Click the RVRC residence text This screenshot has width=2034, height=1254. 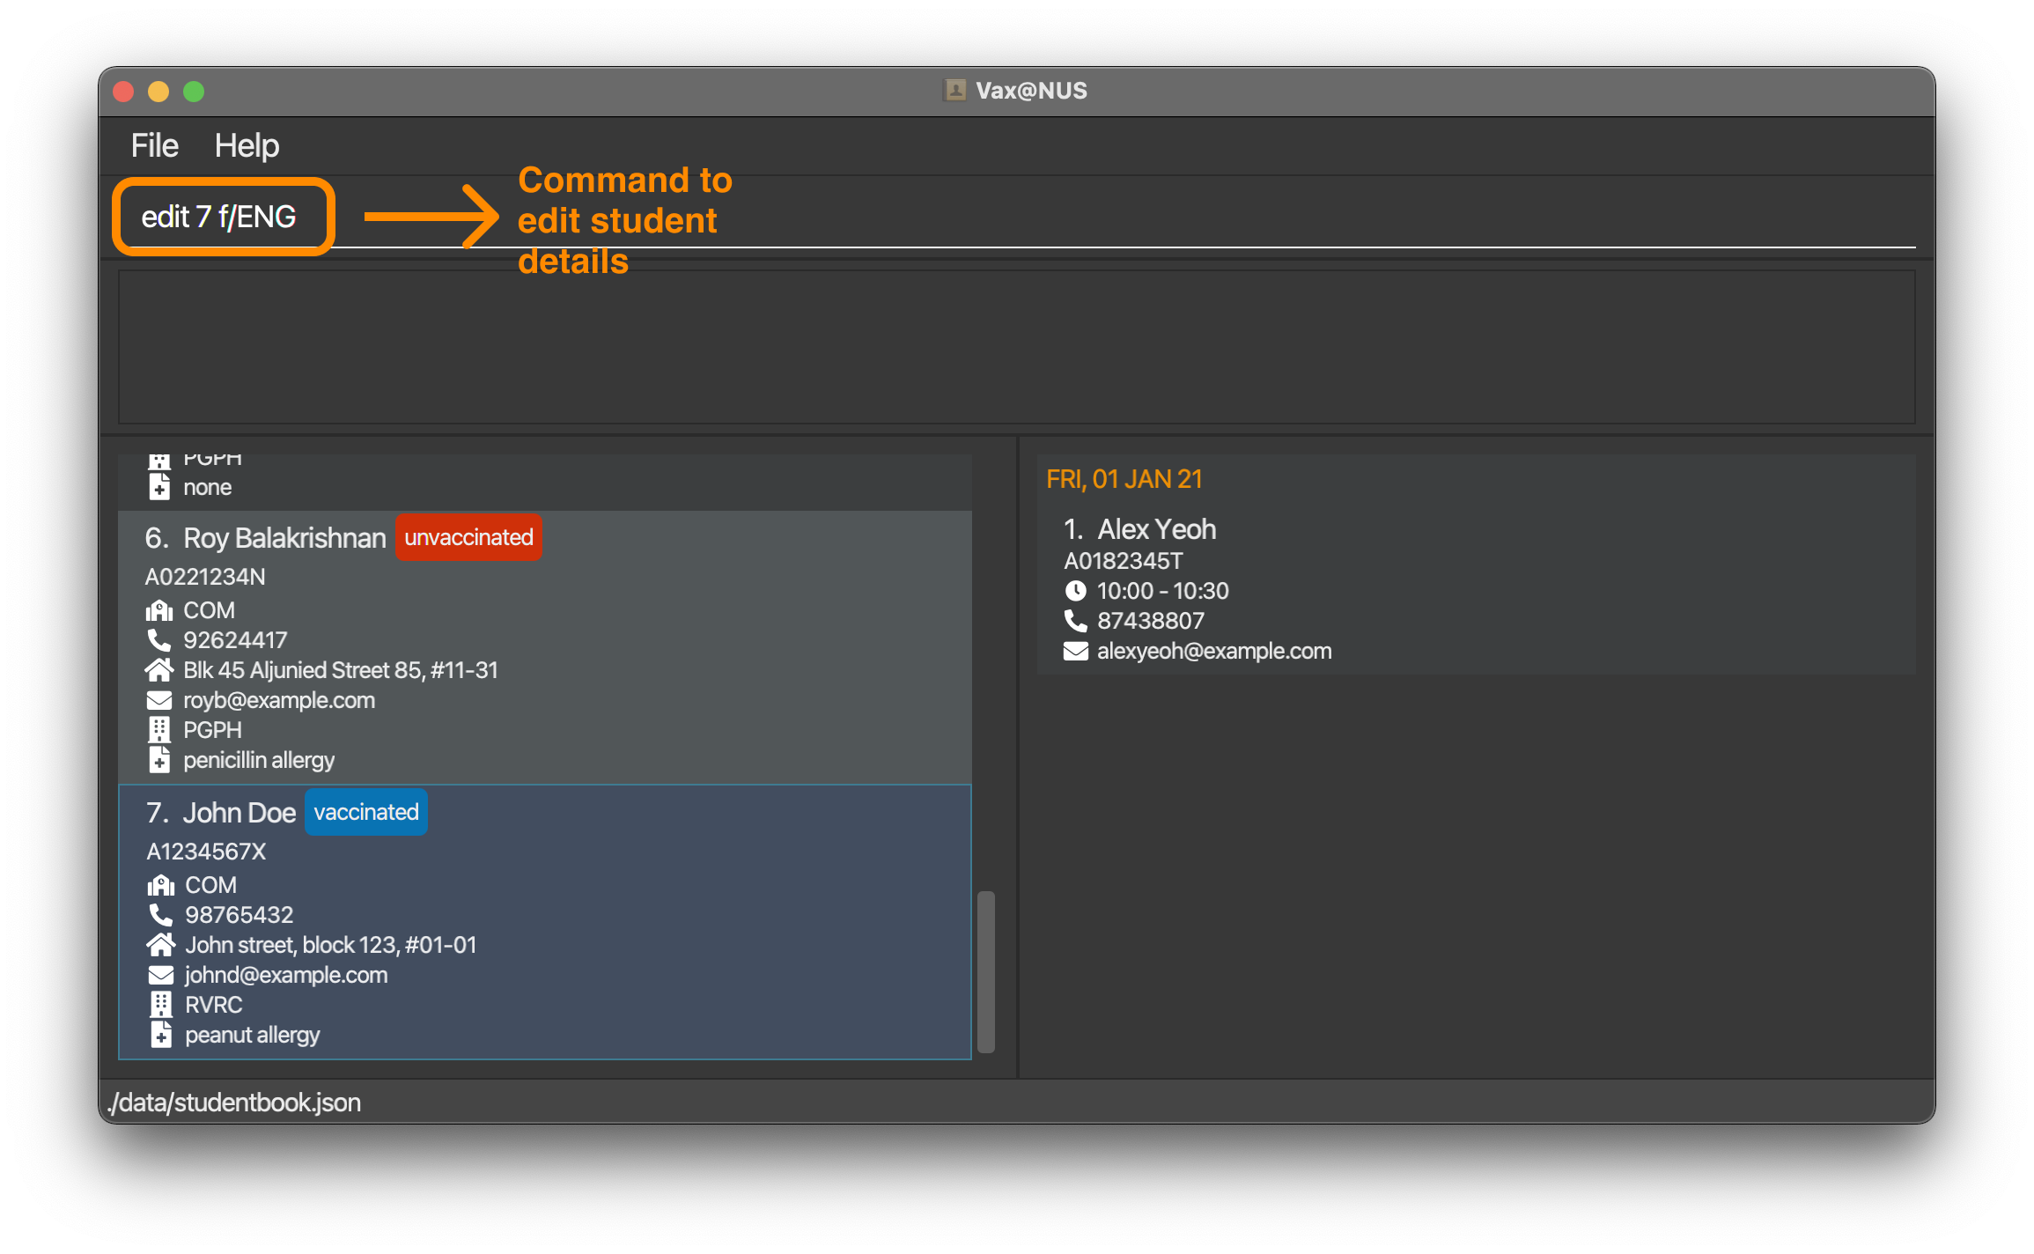[214, 1005]
